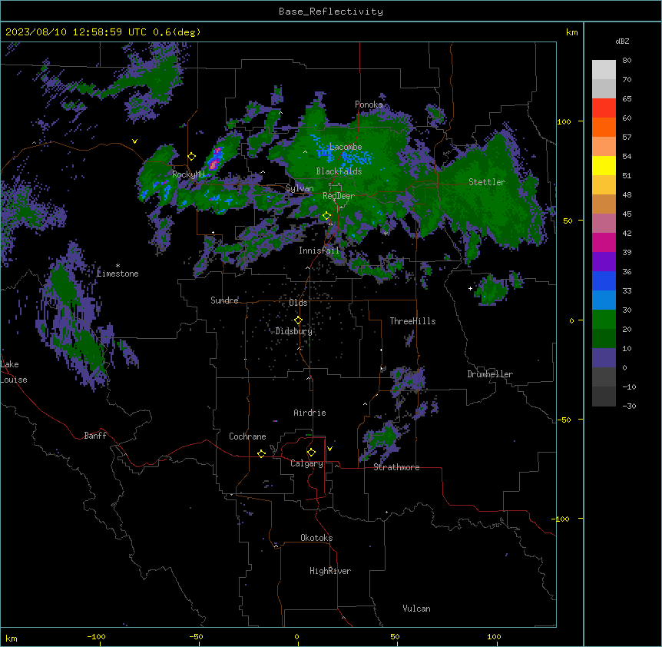This screenshot has width=662, height=647.
Task: Click the Base_Reflectivity title
Action: coord(331,12)
